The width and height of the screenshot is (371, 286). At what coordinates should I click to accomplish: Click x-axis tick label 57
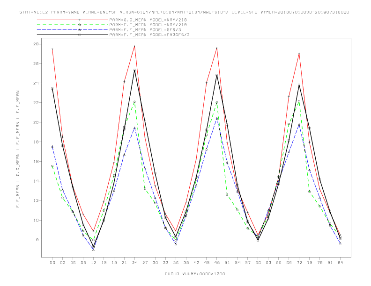tap(248, 263)
